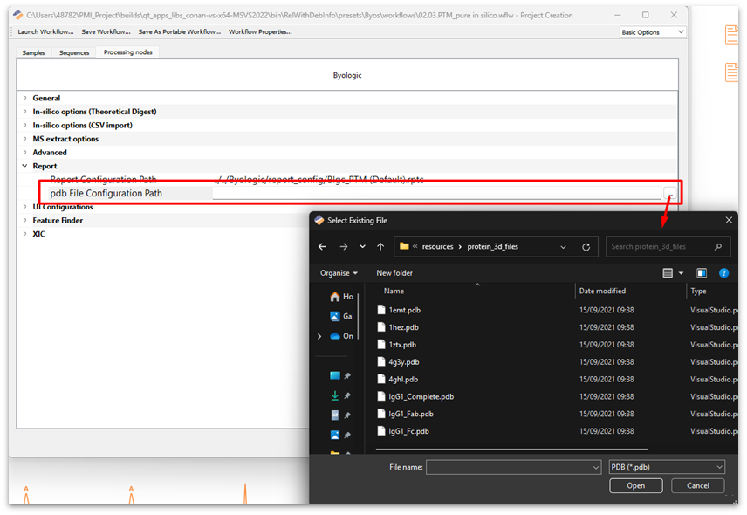Sort files by Type column

point(698,291)
